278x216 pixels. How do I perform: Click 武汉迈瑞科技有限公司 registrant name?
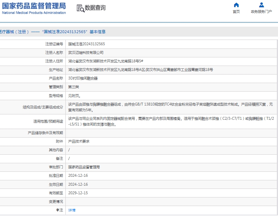coord(86,52)
